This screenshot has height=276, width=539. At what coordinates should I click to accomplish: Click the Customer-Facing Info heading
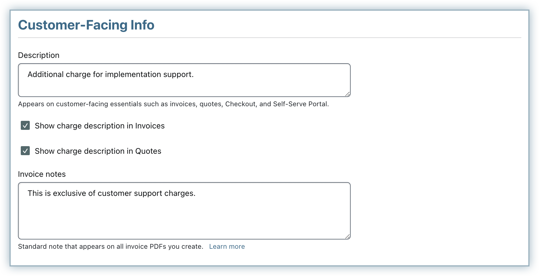[x=86, y=25]
